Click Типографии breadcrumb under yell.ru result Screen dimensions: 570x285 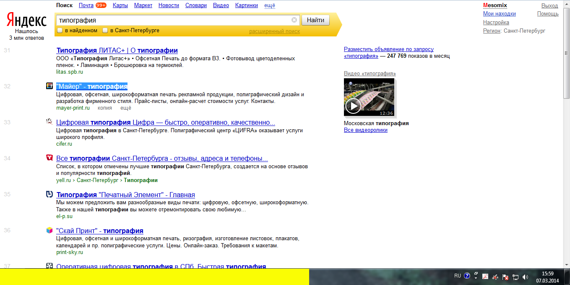point(141,180)
